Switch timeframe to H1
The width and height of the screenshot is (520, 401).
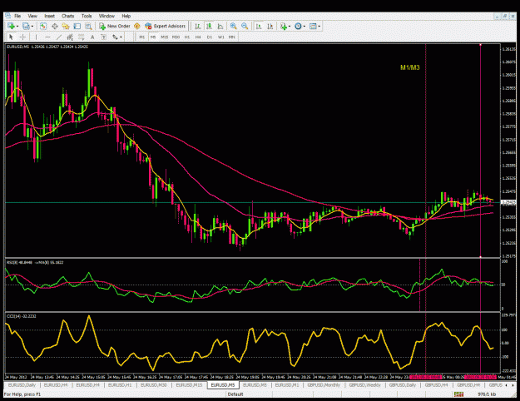click(x=187, y=37)
